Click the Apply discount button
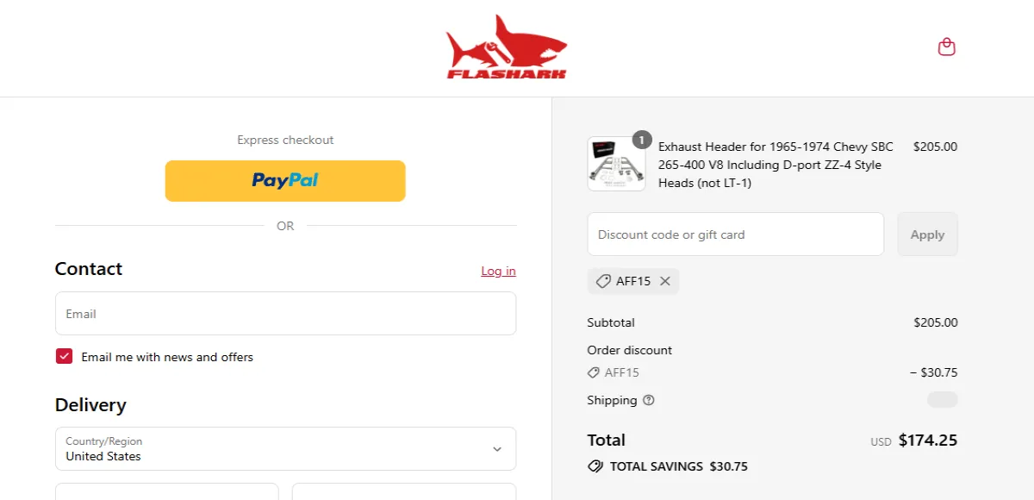Viewport: 1034px width, 500px height. [x=927, y=234]
